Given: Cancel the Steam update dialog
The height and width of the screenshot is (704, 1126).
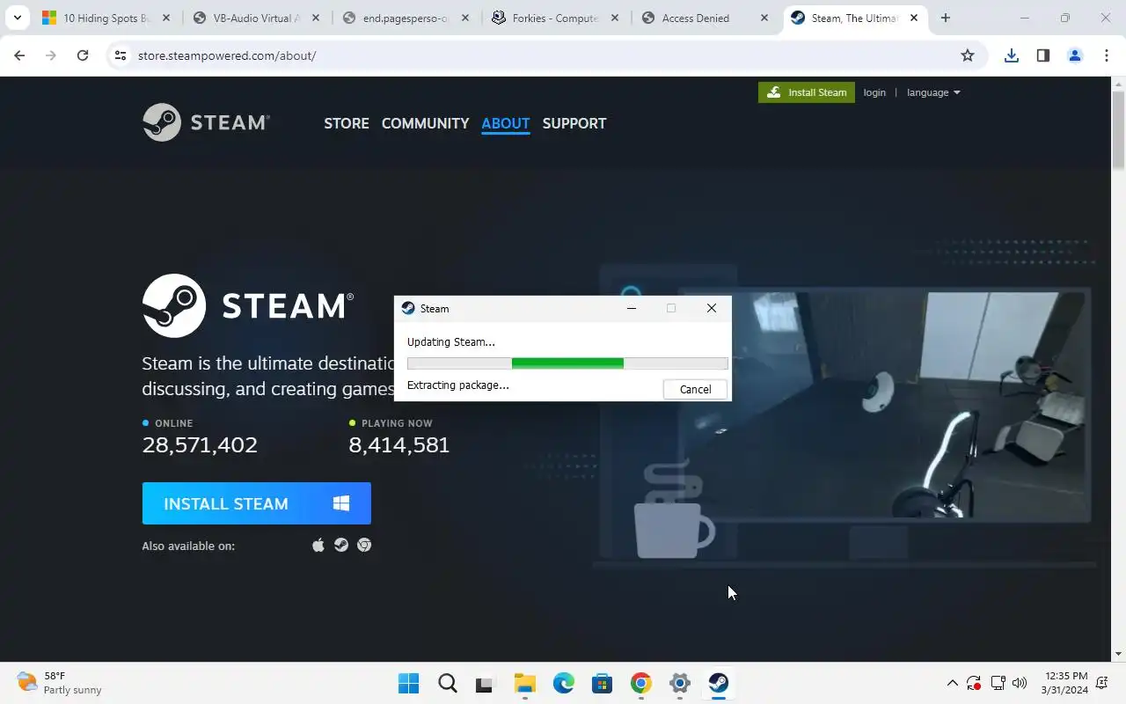Looking at the screenshot, I should (695, 389).
